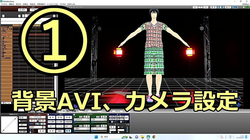This screenshot has width=250, height=140.
Task: Click the 音量 volume slider
Action: point(127,129)
